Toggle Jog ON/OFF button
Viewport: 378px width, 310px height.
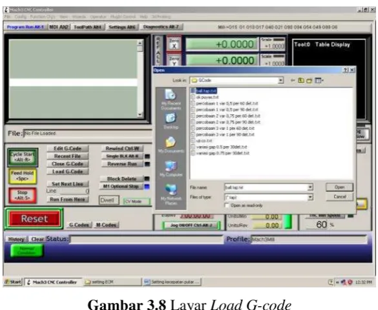coord(191,225)
